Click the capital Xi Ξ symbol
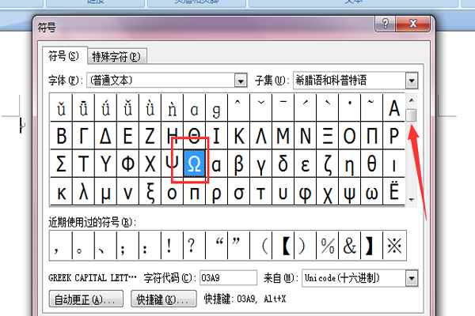Viewport: 475px width, 316px height. click(x=328, y=136)
